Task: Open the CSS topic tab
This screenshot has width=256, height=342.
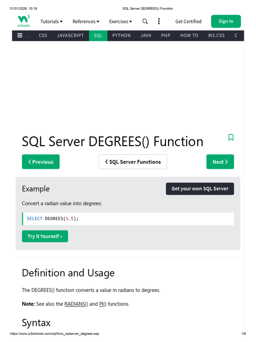Action: pyautogui.click(x=43, y=35)
